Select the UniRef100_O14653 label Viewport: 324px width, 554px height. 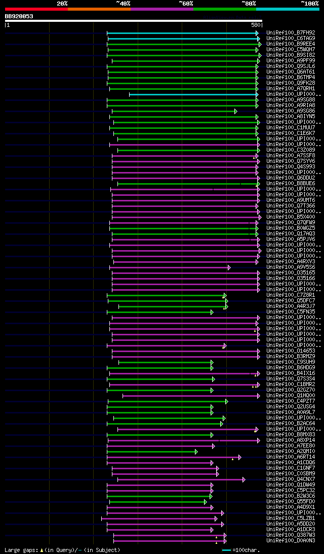291,351
